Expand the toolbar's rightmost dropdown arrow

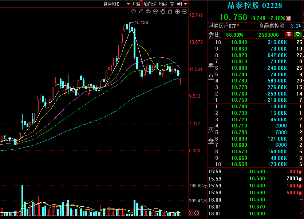pyautogui.click(x=186, y=4)
